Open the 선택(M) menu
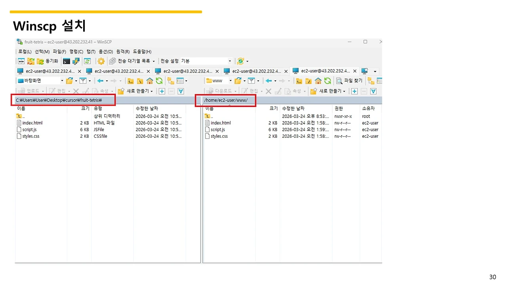Image resolution: width=507 pixels, height=285 pixels. click(x=42, y=52)
